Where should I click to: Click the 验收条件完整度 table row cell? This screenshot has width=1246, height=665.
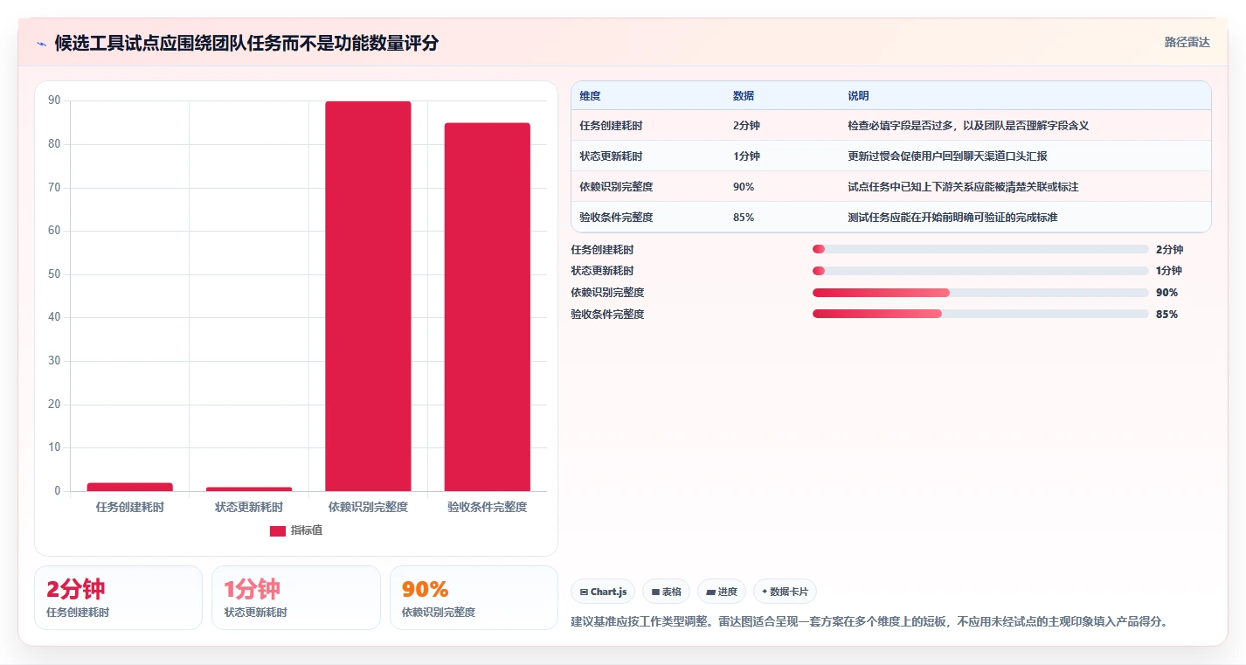616,218
